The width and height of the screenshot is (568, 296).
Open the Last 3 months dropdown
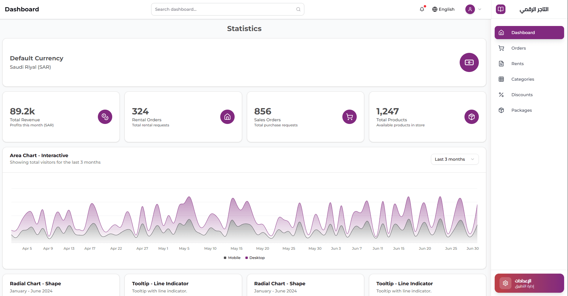(x=454, y=159)
